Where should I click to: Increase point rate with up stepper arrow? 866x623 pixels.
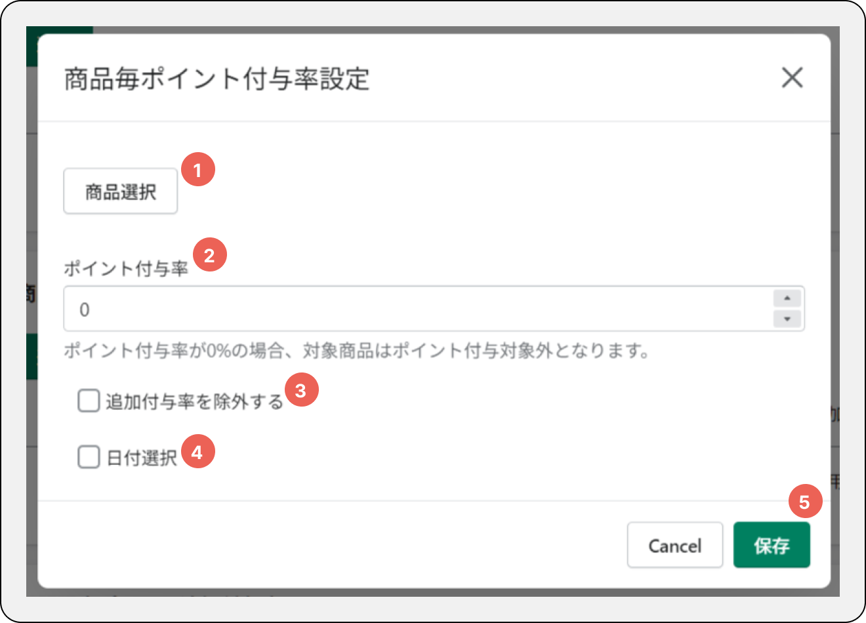point(787,298)
